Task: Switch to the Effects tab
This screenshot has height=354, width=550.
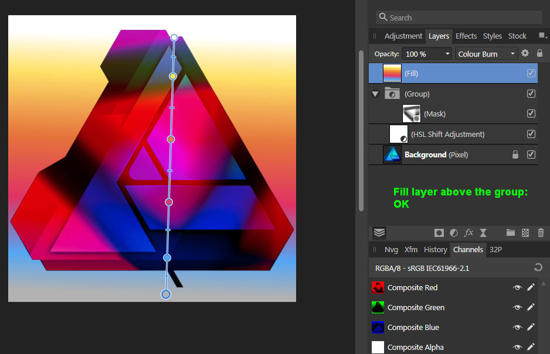Action: [x=466, y=36]
